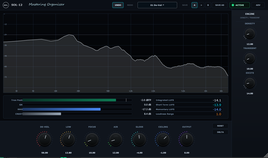Switch to preset slot B
This screenshot has height=158, width=268.
tap(208, 5)
